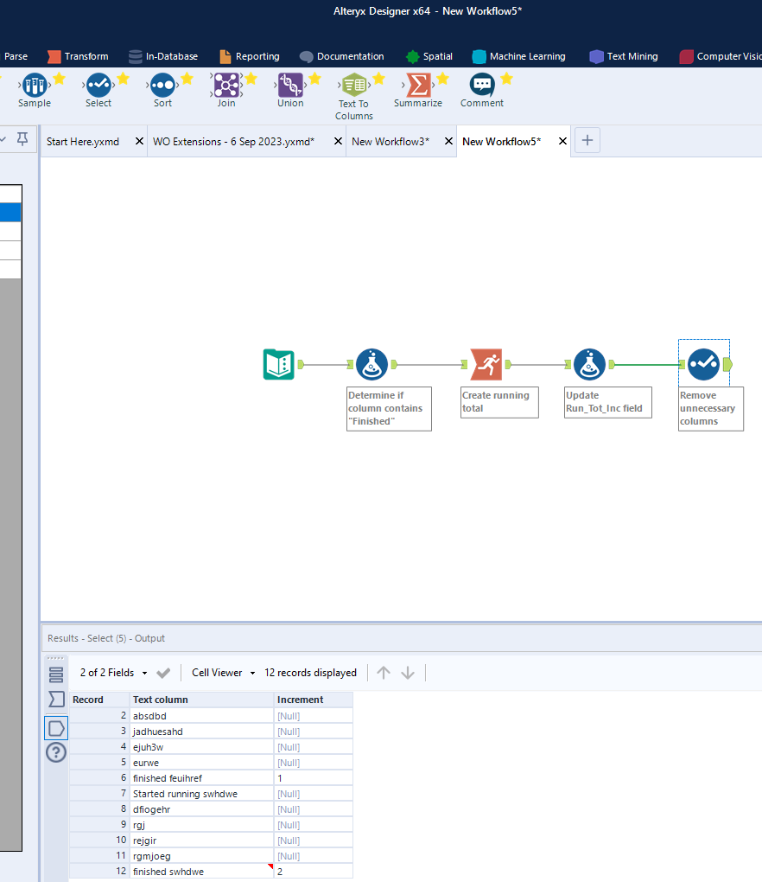Choose the Summarize tool icon
Screen dimensions: 762x882
(418, 86)
